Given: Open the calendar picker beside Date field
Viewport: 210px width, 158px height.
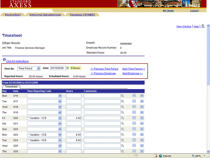Looking at the screenshot, I should (x=68, y=68).
